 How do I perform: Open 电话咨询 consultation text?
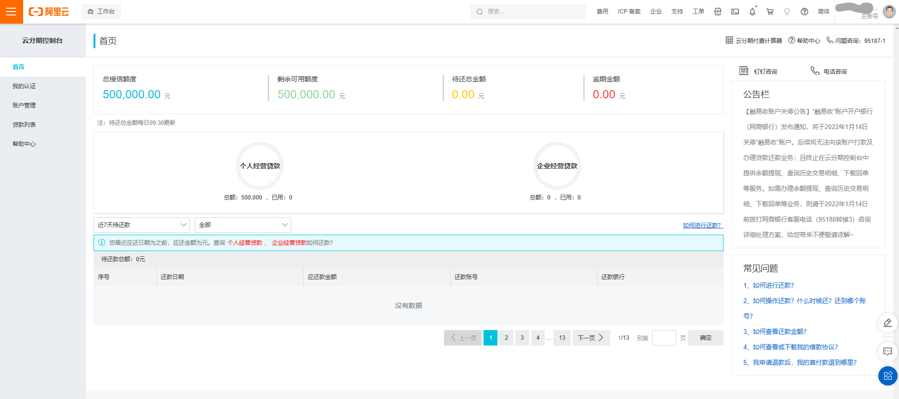[835, 72]
